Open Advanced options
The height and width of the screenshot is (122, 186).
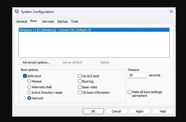[x=37, y=62]
